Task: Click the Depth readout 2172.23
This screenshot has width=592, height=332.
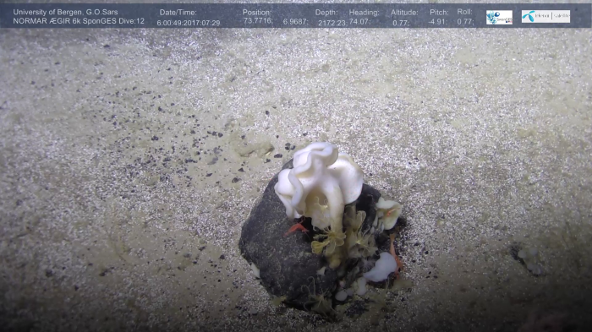Action: click(x=332, y=23)
